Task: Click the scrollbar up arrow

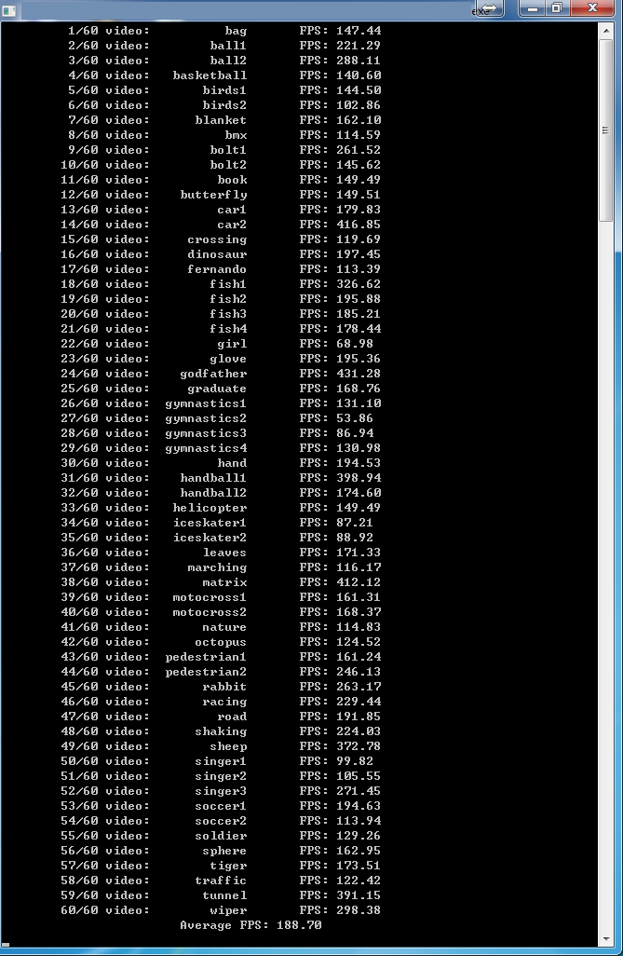Action: pos(606,30)
